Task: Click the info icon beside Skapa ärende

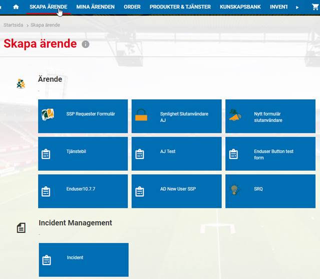Action: point(86,44)
